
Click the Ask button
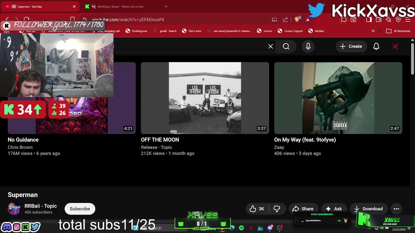pos(334,209)
